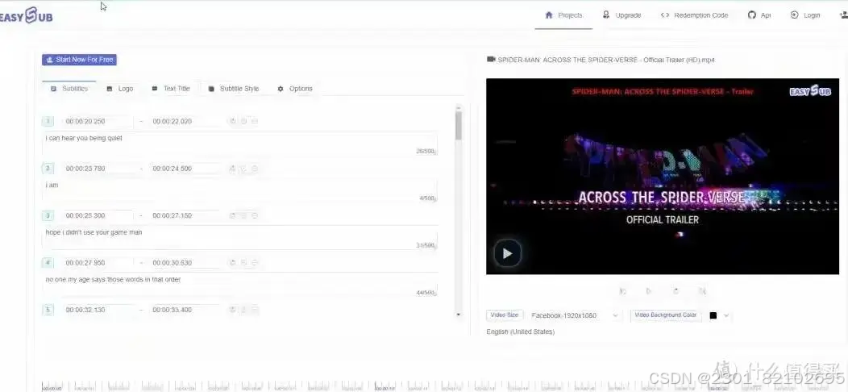Click the timeline ruler at the 00:00:00 mark
The image size is (848, 392).
click(52, 389)
